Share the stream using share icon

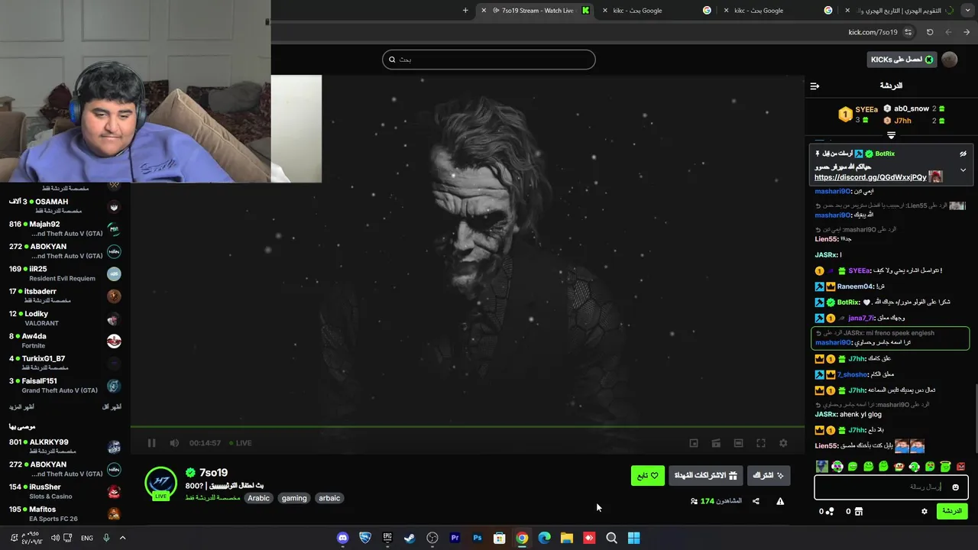tap(756, 501)
